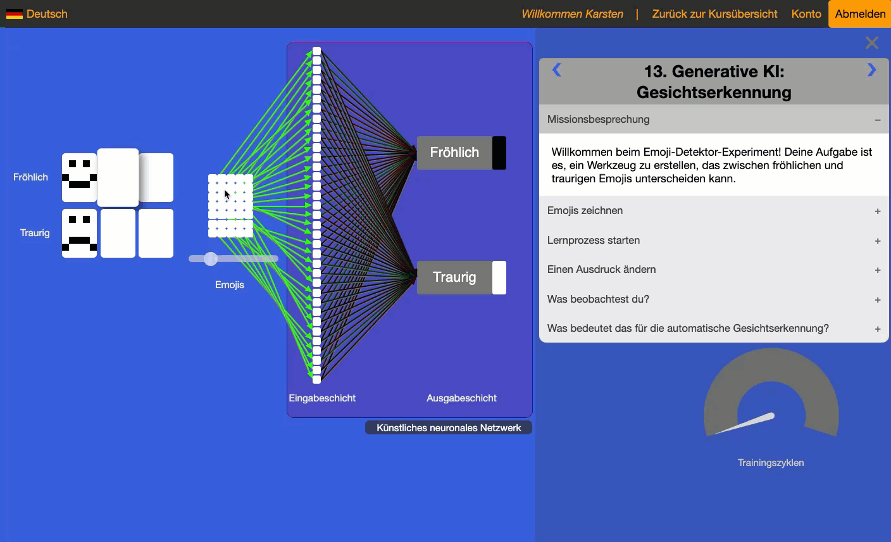Go to next mission with right chevron
The width and height of the screenshot is (891, 542).
[871, 70]
